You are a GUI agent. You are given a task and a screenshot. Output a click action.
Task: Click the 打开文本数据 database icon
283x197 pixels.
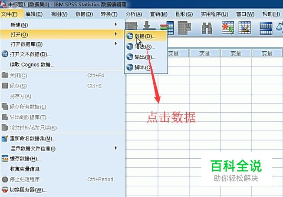point(5,54)
